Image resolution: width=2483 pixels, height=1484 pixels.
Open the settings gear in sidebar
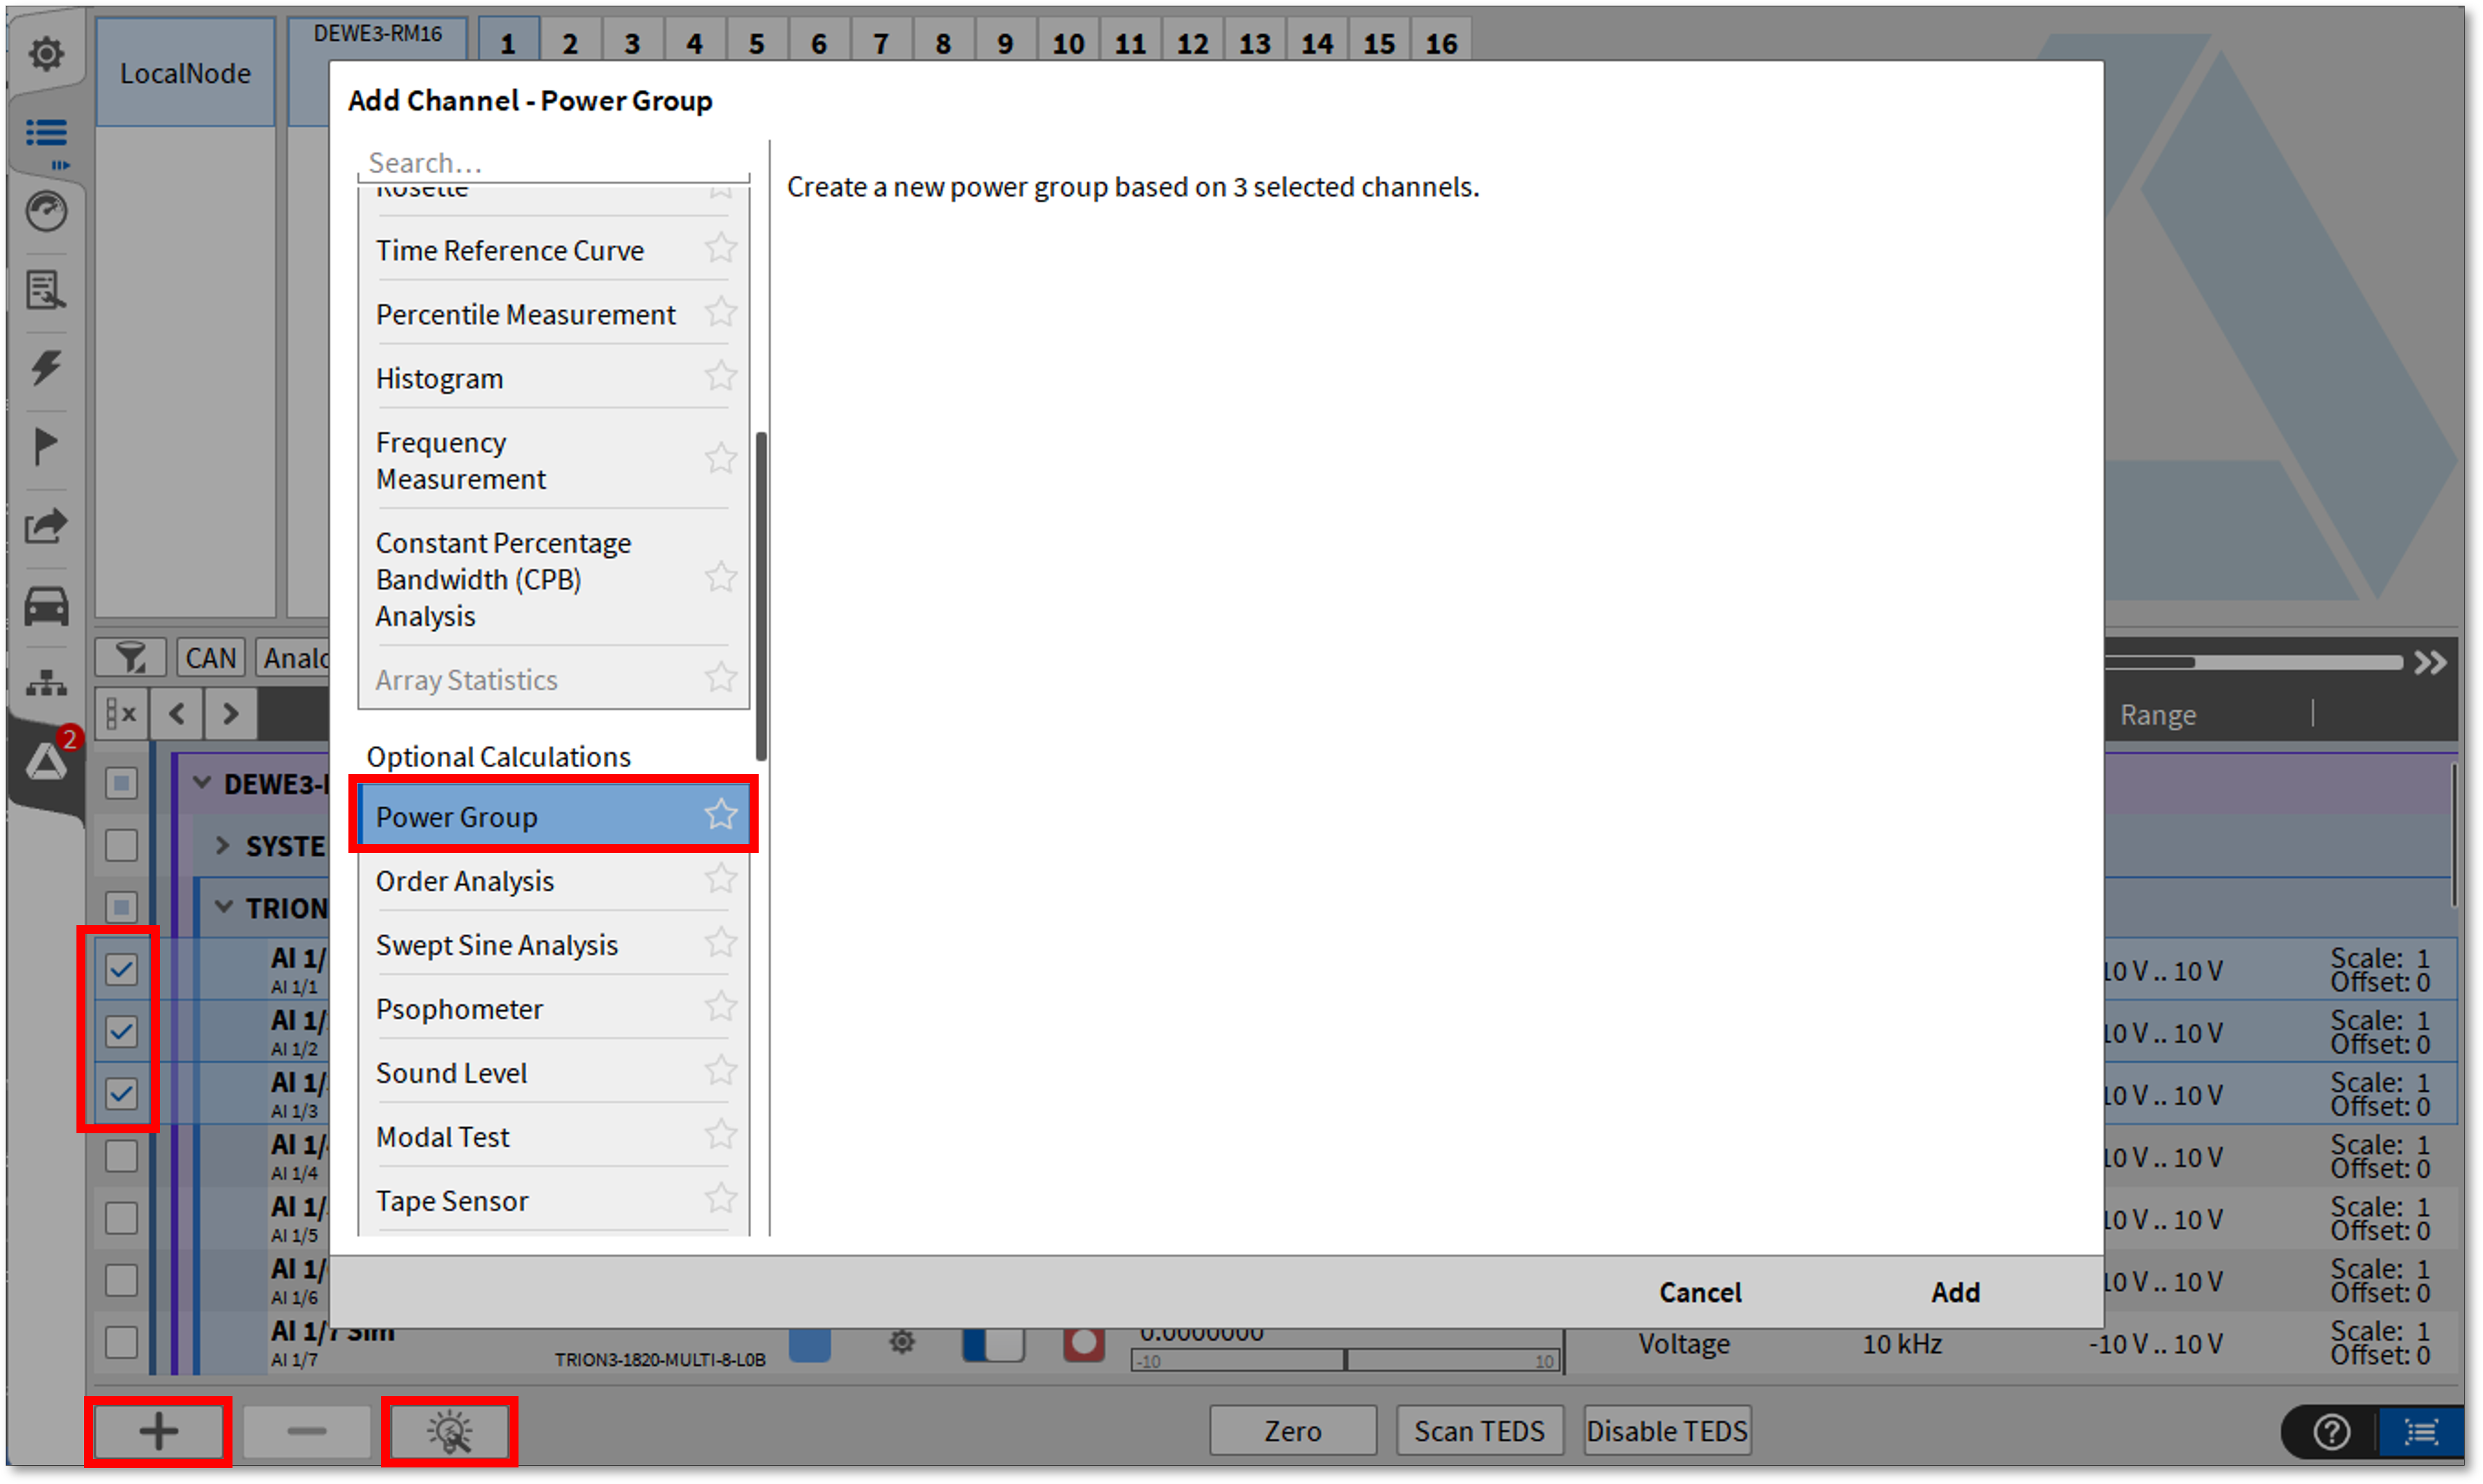coord(46,53)
